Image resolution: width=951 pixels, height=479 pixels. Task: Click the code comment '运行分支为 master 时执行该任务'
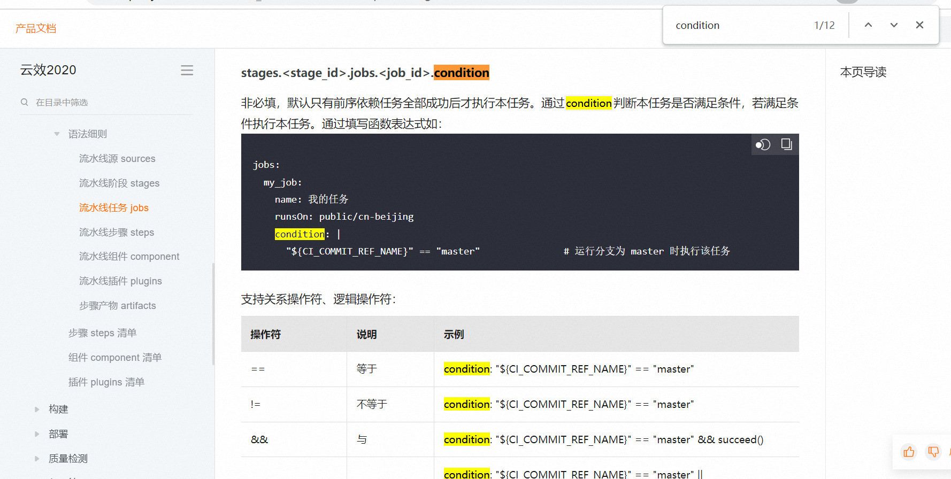pos(647,251)
